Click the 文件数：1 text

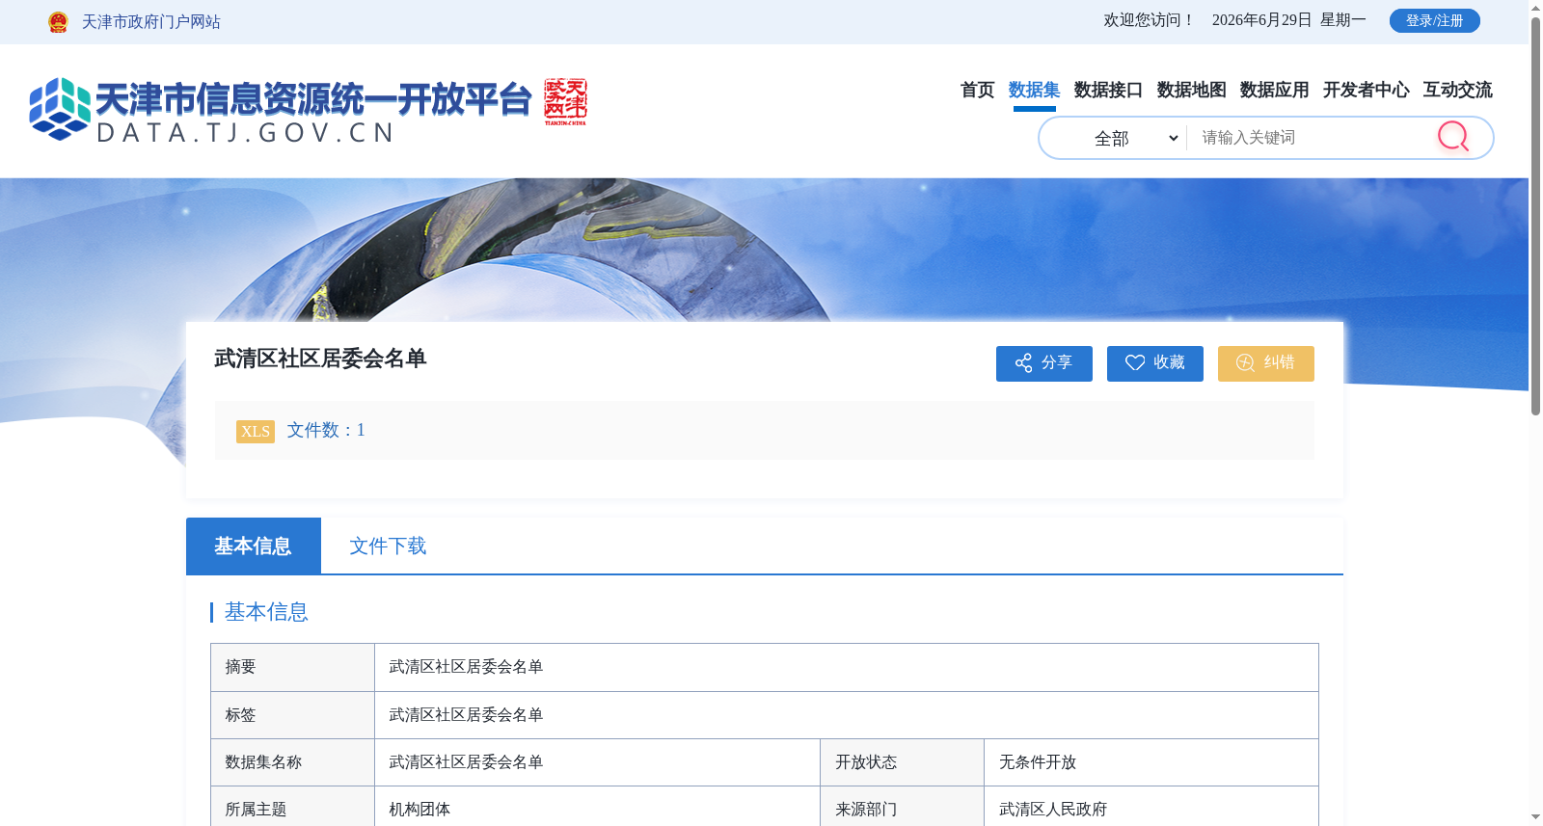click(x=326, y=430)
